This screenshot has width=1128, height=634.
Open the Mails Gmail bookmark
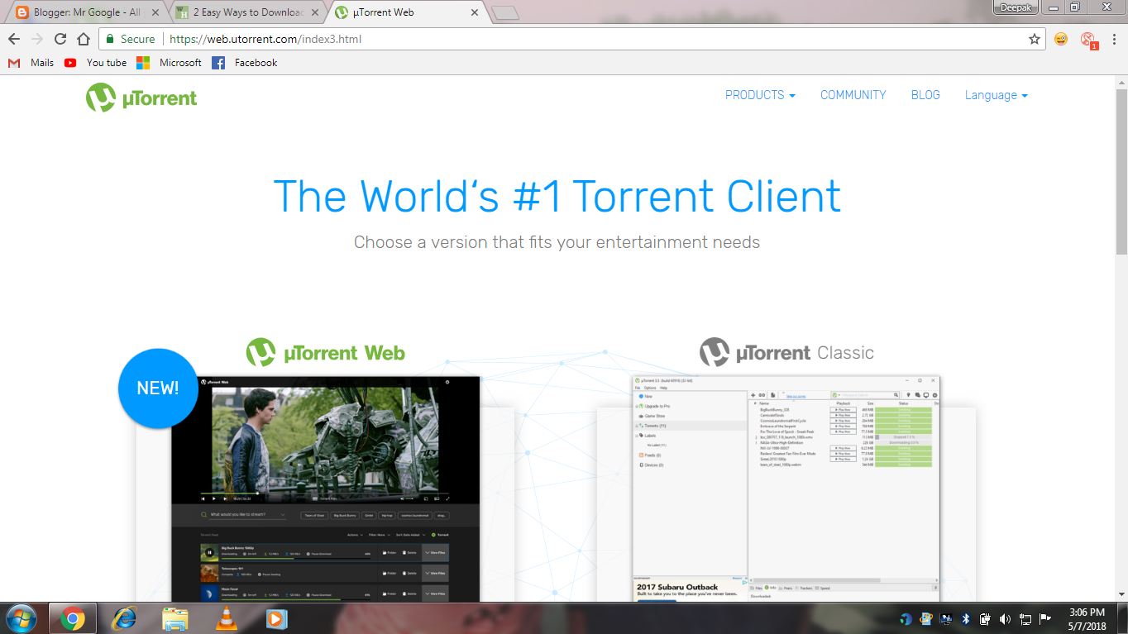point(31,63)
